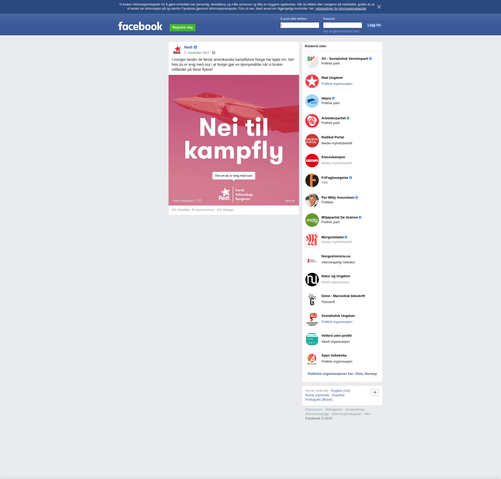Click the Norgeshistorie.no logo
Viewport: 501px width, 479px height.
(312, 261)
